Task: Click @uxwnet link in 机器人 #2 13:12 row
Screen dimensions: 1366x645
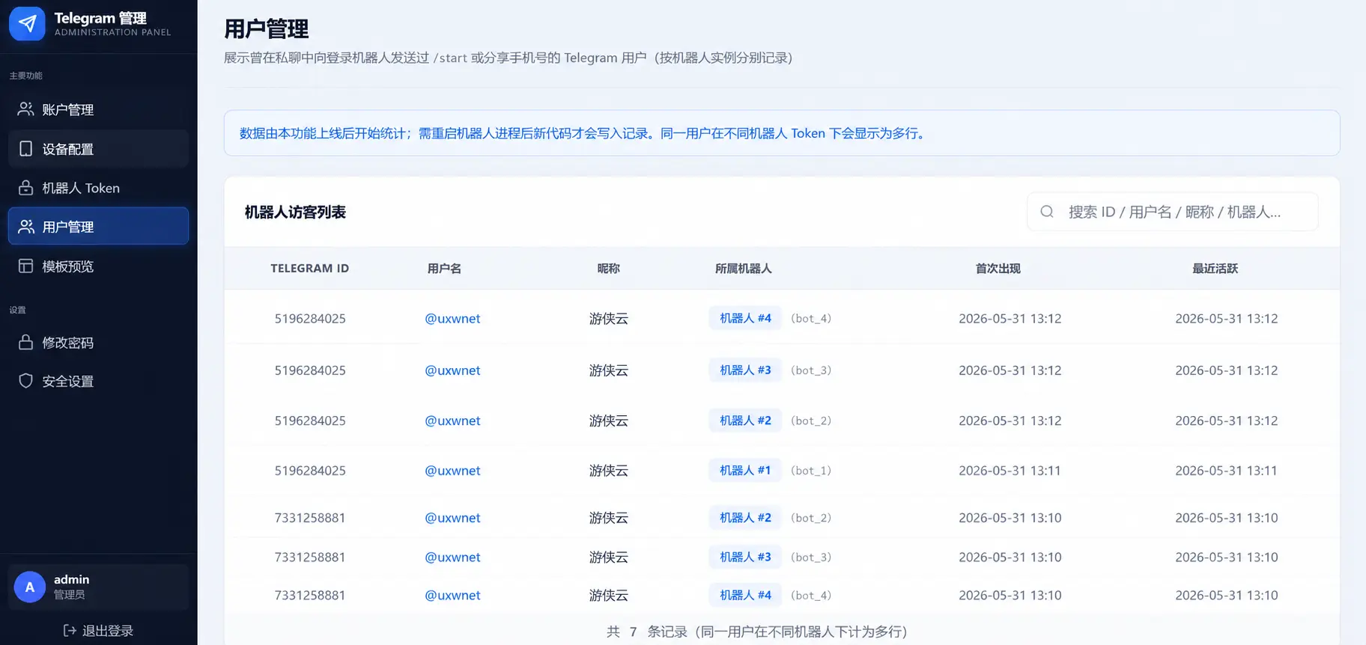Action: [452, 421]
